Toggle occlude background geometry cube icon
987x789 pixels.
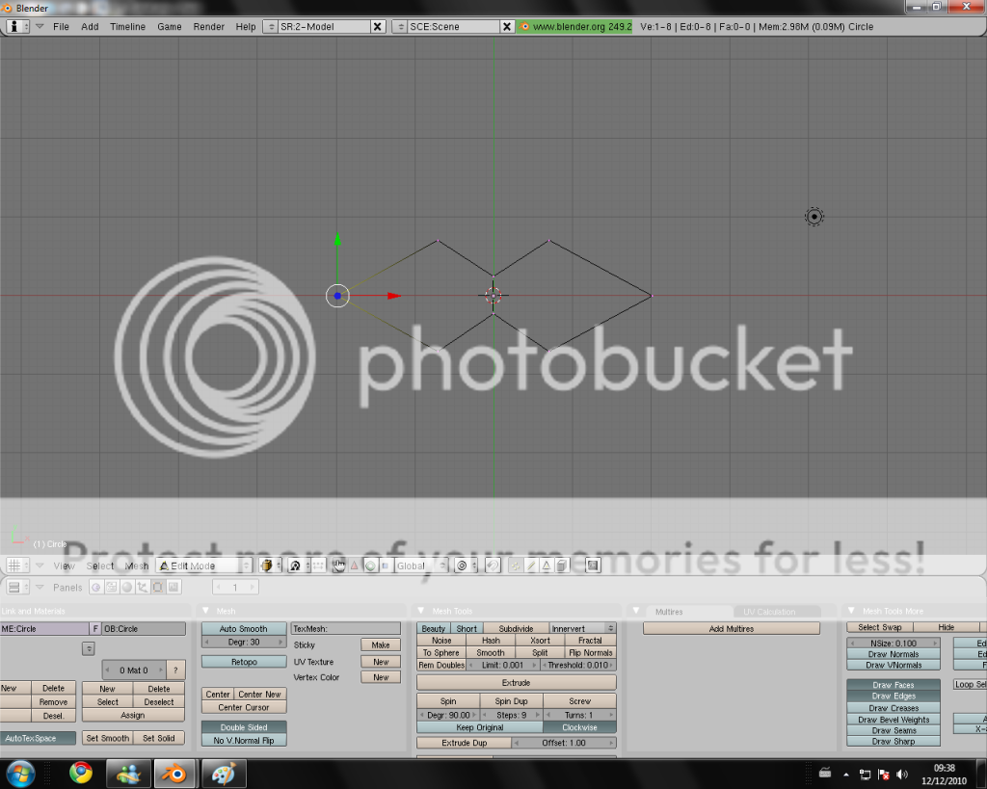562,565
